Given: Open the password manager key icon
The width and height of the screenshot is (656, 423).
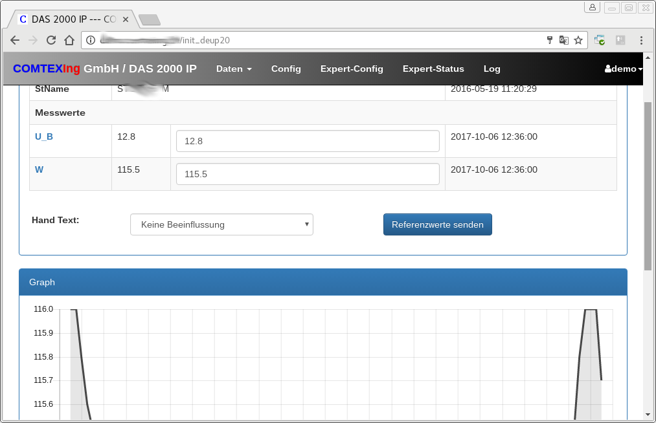Looking at the screenshot, I should tap(550, 40).
